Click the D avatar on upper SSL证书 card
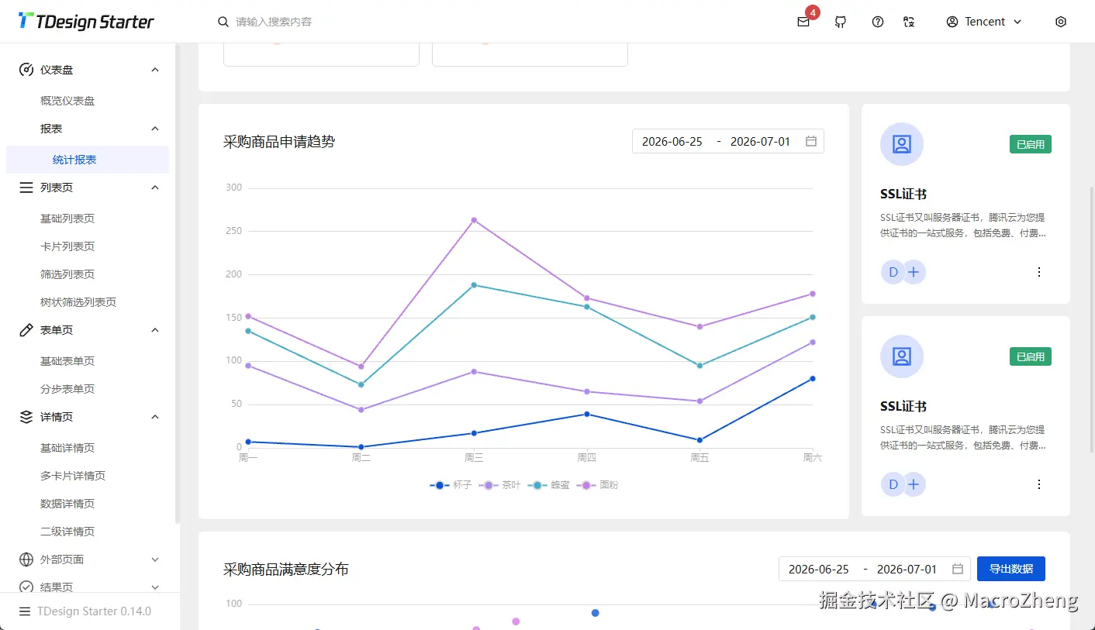Image resolution: width=1095 pixels, height=630 pixels. 893,272
